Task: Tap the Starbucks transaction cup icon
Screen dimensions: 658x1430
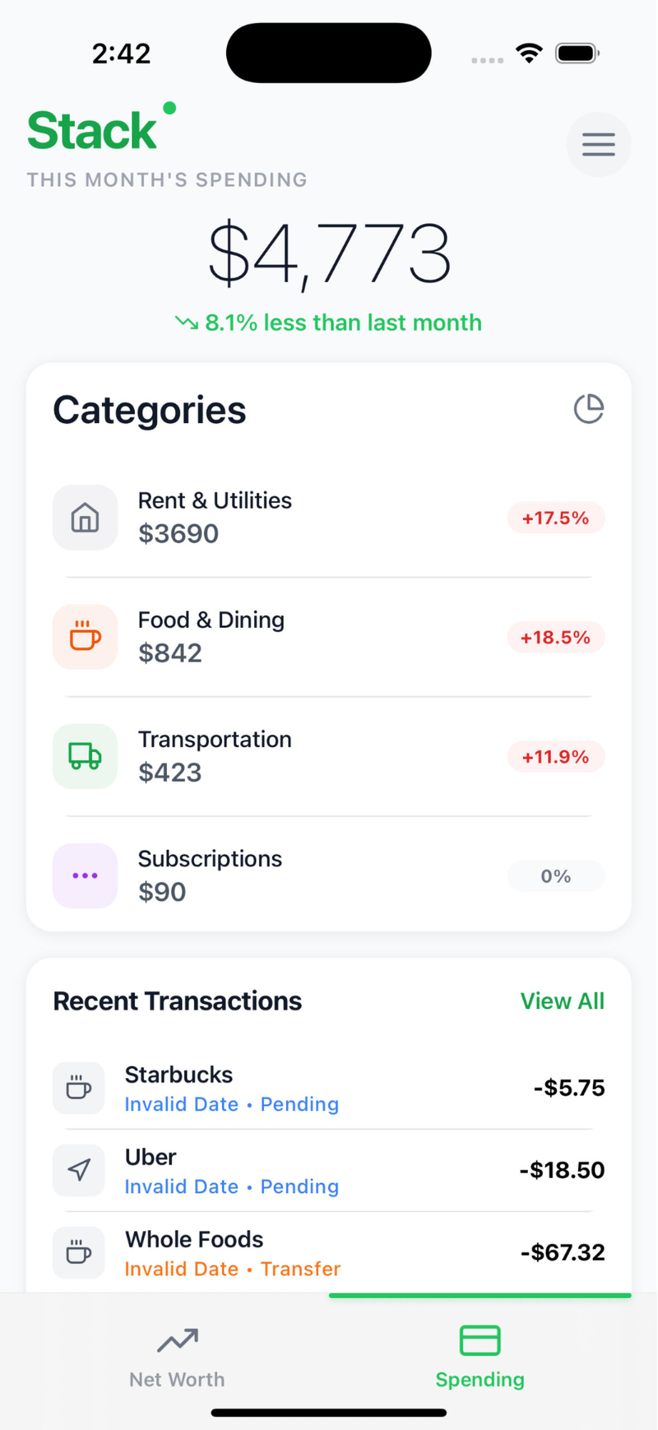Action: point(79,1088)
